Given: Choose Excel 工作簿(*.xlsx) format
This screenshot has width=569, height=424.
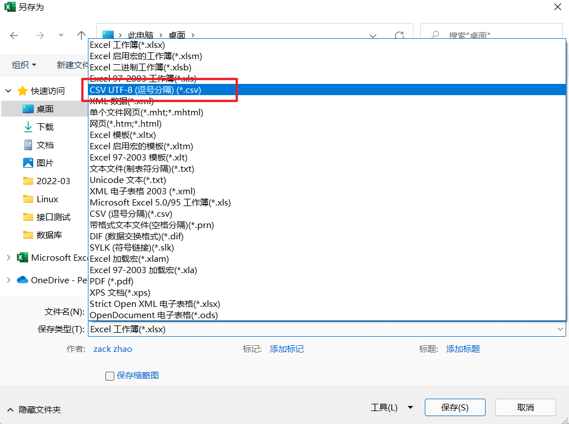Looking at the screenshot, I should pos(327,45).
